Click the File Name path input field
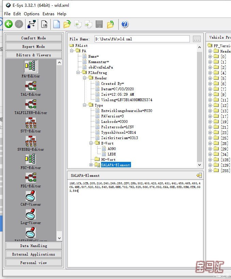 [142, 39]
